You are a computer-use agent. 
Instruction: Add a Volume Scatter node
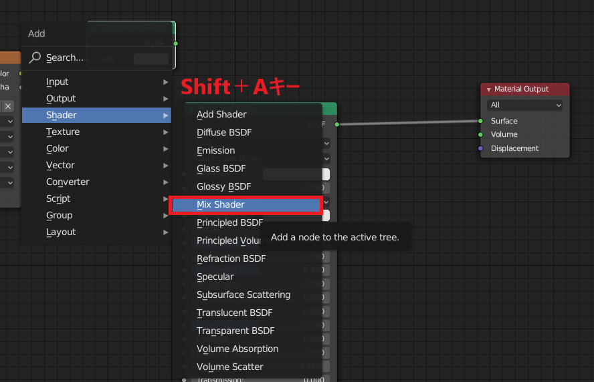coord(247,367)
